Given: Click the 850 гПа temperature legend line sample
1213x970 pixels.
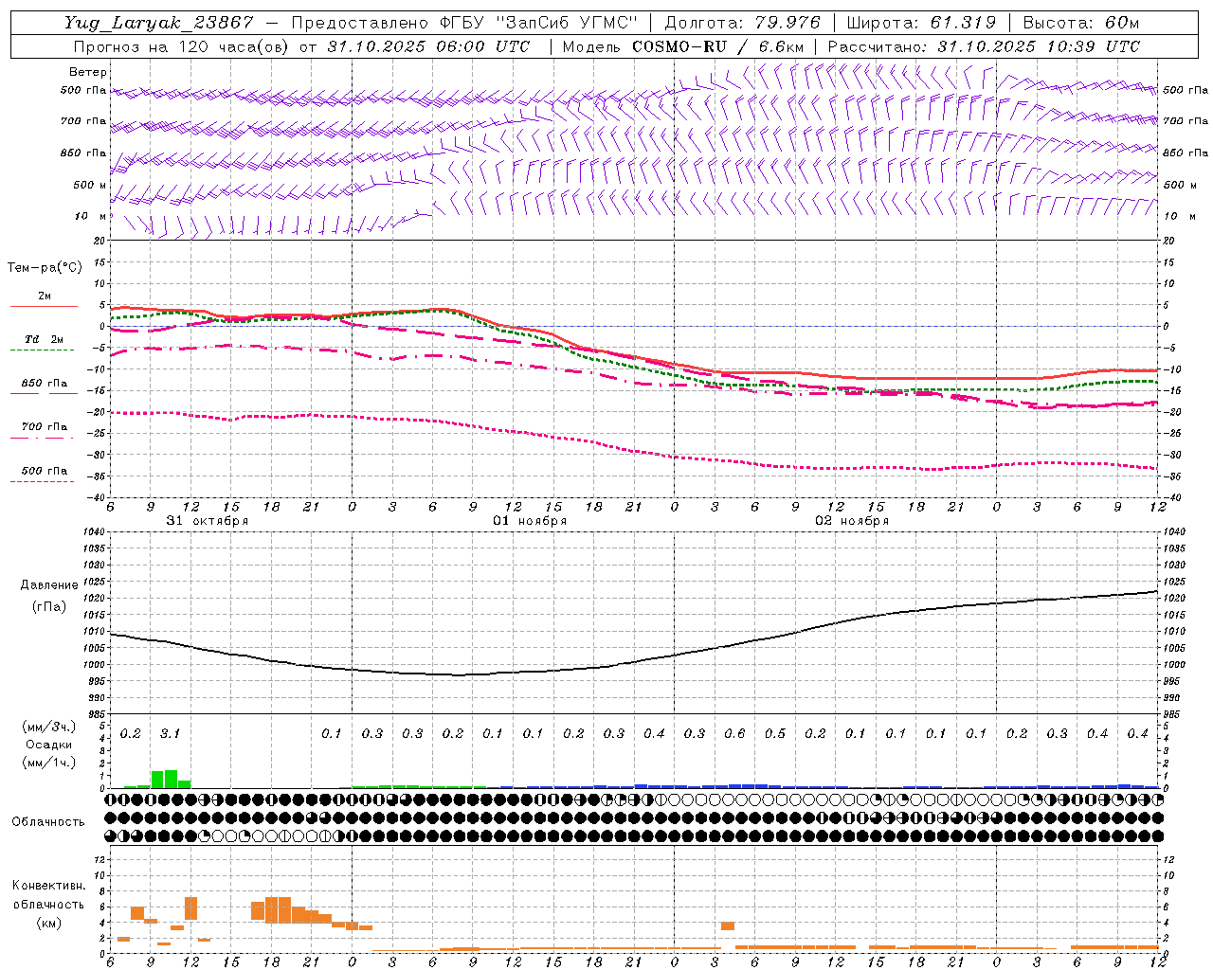Looking at the screenshot, I should 44,394.
